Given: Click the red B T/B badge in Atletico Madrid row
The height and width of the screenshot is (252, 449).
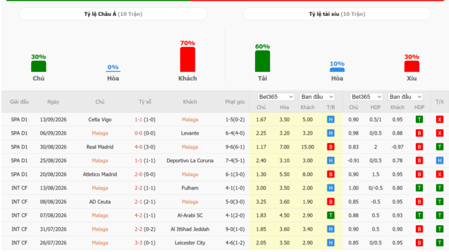Looking at the screenshot, I should point(330,174).
